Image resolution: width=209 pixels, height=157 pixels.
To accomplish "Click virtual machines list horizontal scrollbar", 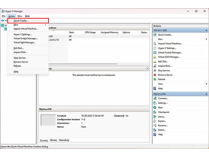I will coord(83,64).
